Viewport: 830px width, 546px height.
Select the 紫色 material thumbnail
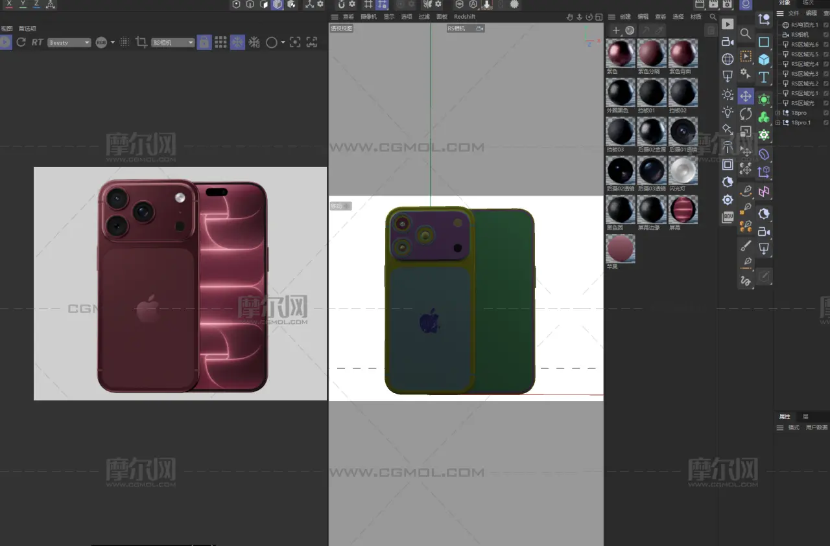click(x=620, y=53)
